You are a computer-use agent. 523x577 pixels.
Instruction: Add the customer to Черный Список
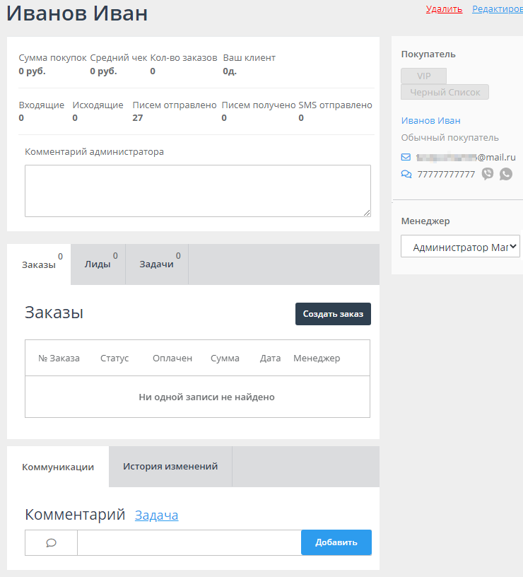tap(445, 92)
